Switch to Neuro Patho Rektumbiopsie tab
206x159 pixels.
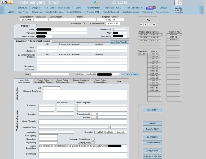click(62, 81)
